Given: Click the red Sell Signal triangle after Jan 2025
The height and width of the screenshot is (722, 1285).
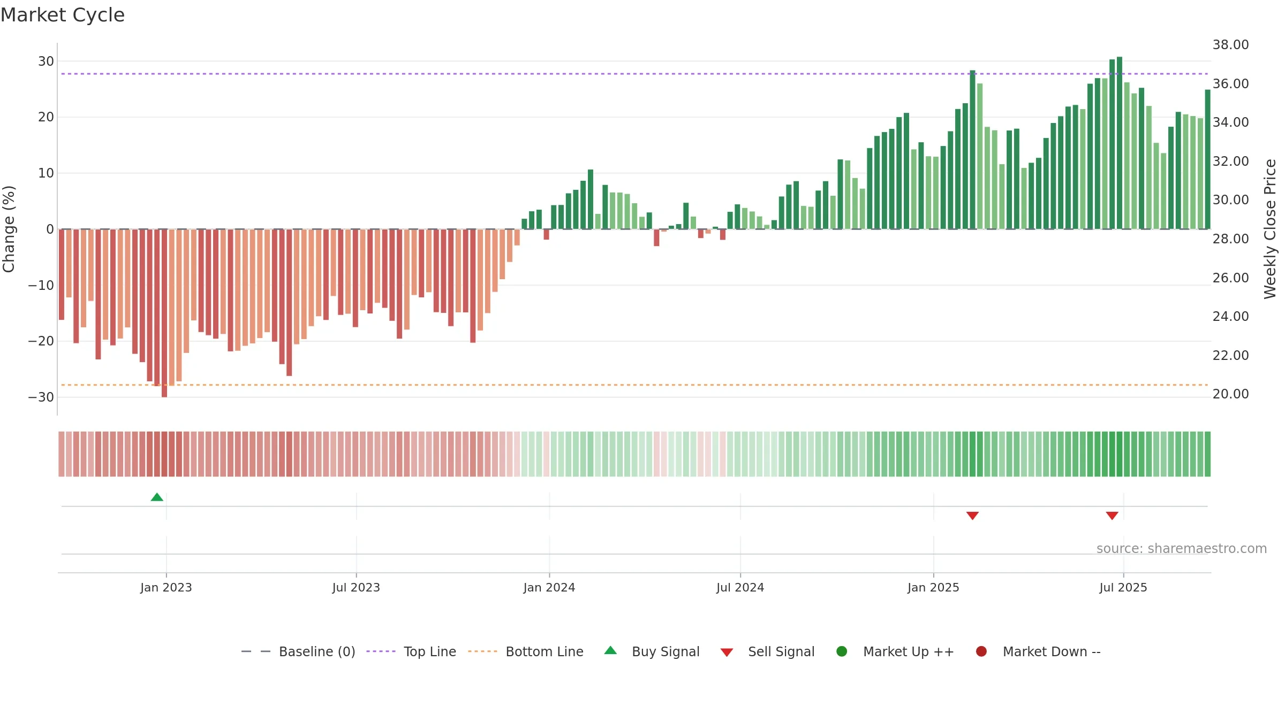Looking at the screenshot, I should pos(972,516).
